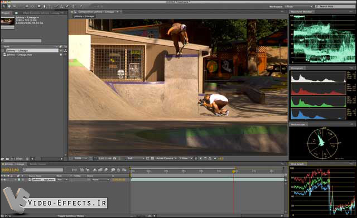Select the Brush tool
This screenshot has height=218, width=357.
click(56, 6)
